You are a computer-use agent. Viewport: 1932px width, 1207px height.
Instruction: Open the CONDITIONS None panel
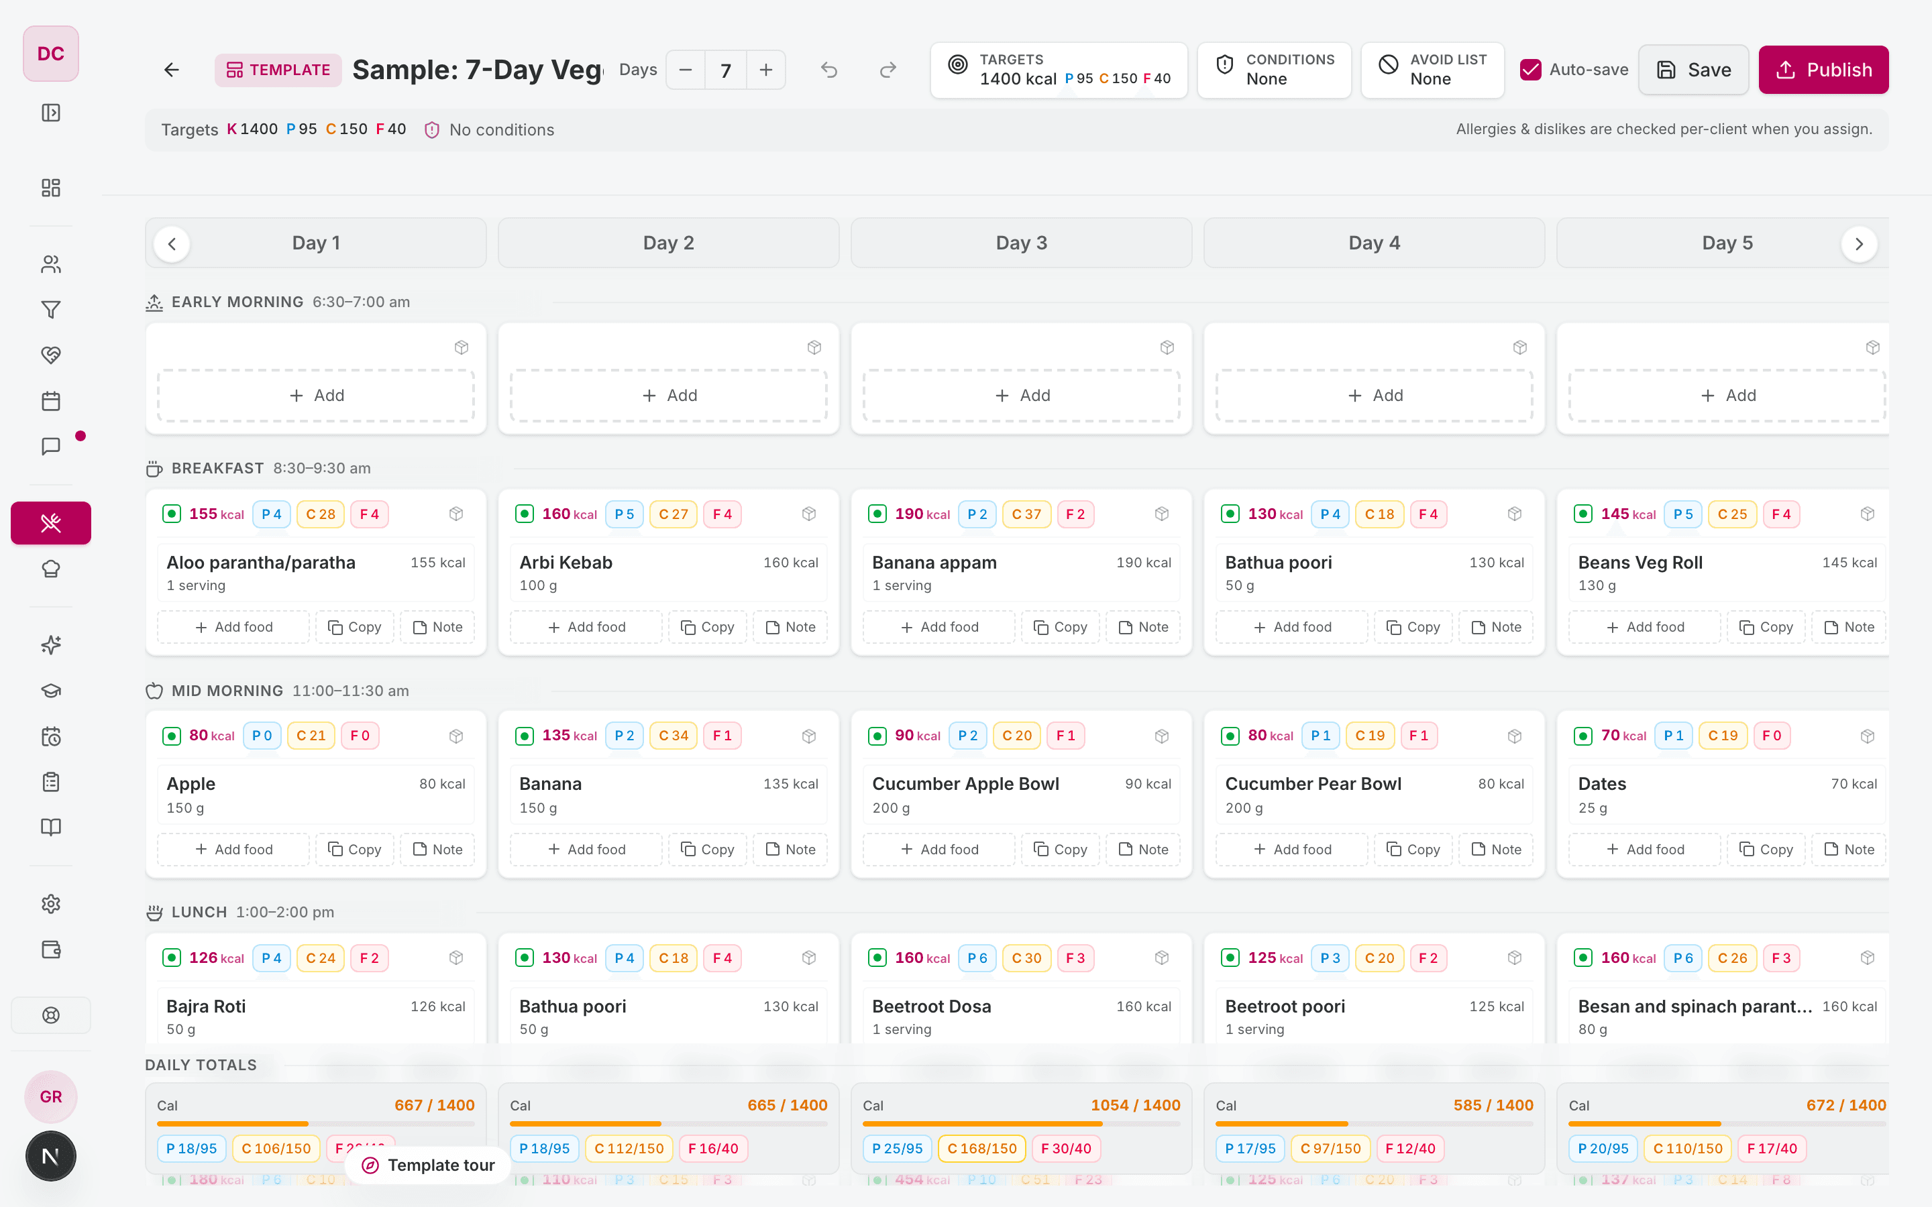point(1274,70)
